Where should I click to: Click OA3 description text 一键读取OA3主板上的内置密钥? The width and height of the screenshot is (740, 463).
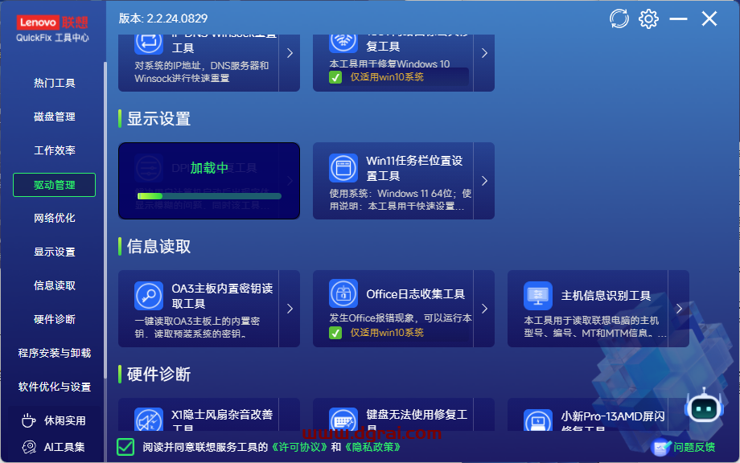[x=197, y=327]
